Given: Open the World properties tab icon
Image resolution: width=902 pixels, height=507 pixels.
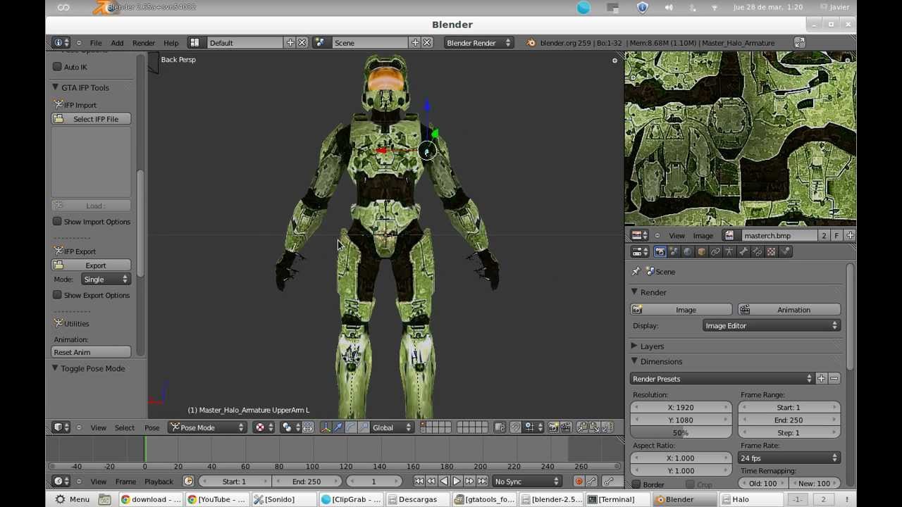Looking at the screenshot, I should click(688, 251).
